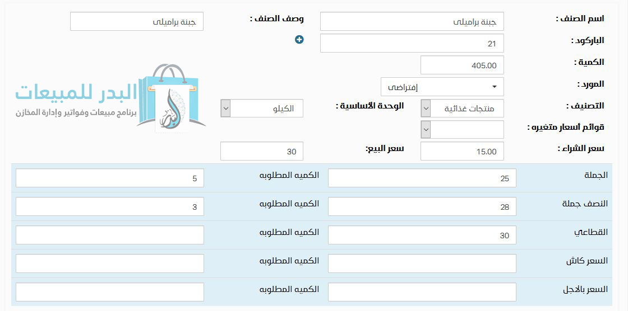Click the النصف جملة price field showing 28
Image resolution: width=628 pixels, height=311 pixels.
[x=422, y=206]
